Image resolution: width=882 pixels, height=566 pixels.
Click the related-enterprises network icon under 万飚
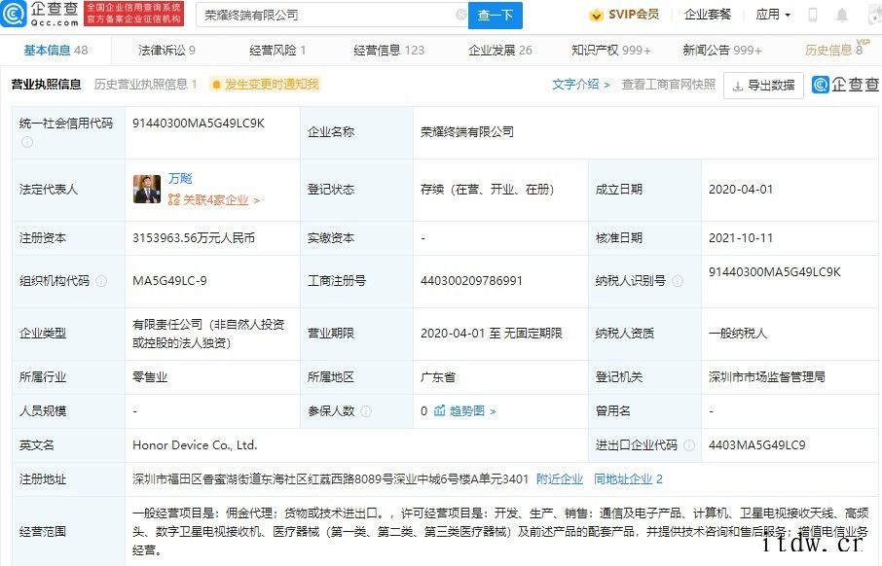[174, 199]
